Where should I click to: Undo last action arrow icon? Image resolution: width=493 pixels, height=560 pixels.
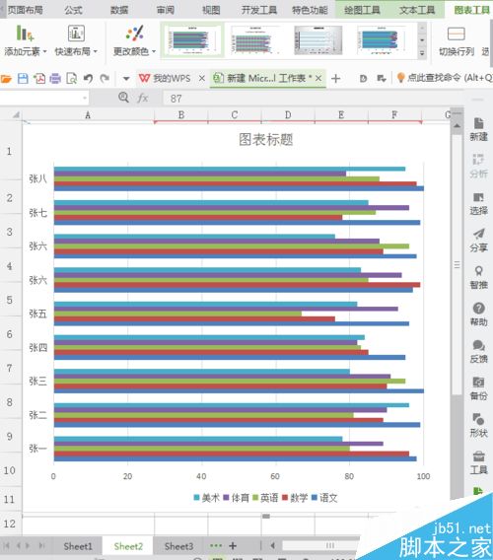[88, 78]
